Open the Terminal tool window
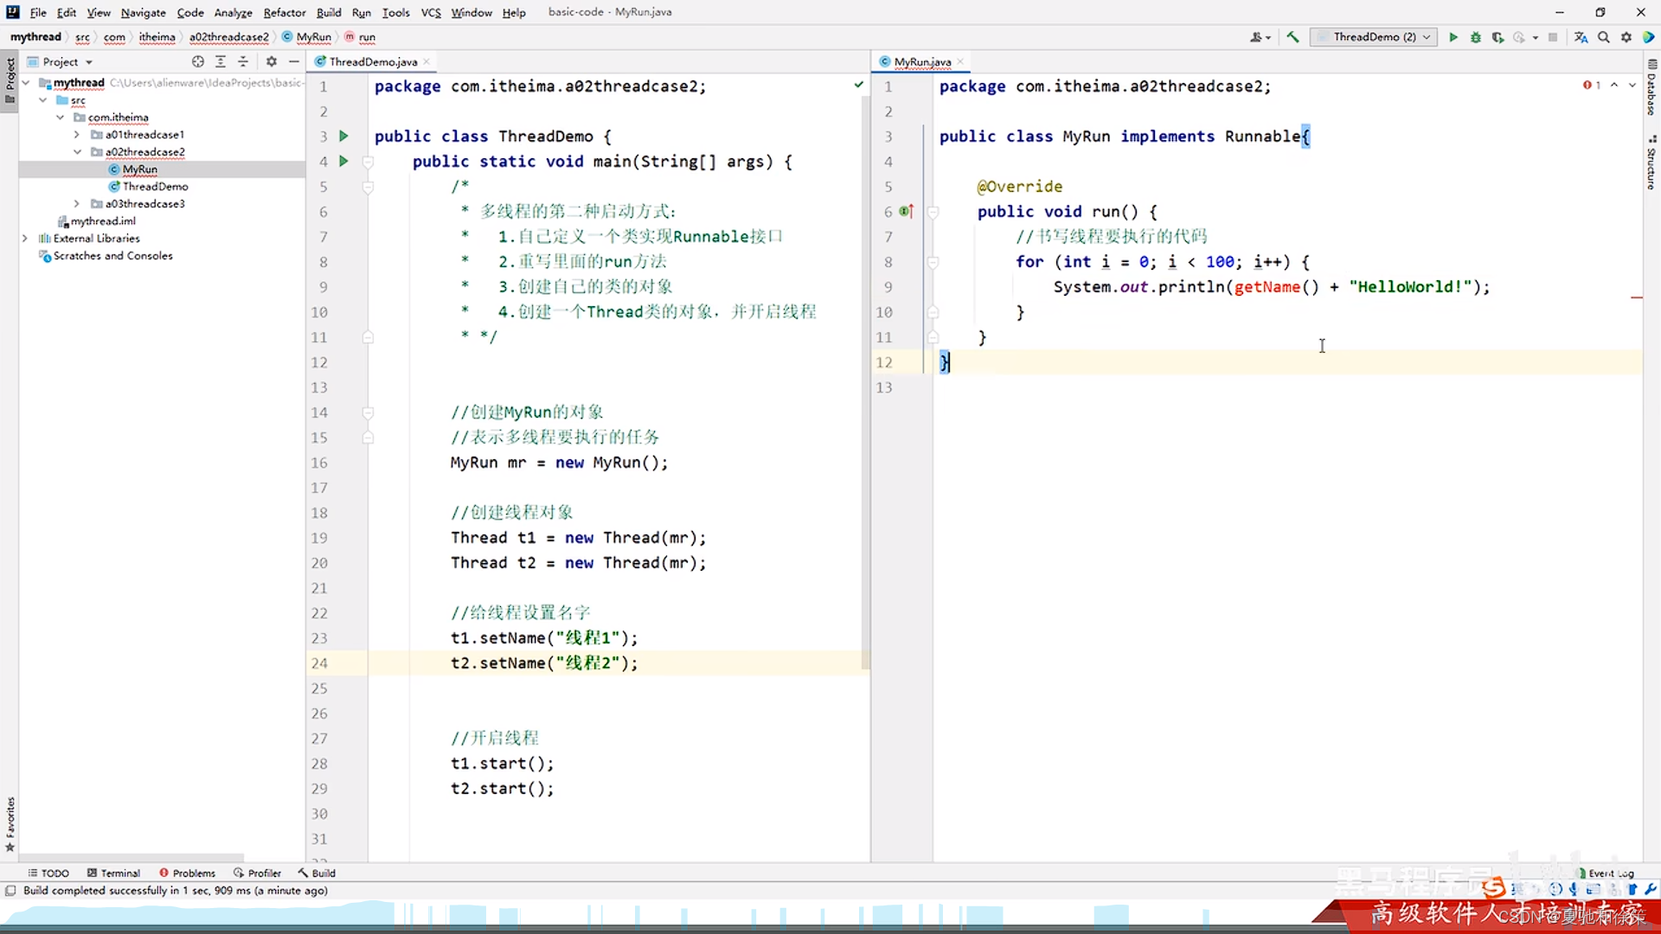The image size is (1661, 934). (113, 873)
